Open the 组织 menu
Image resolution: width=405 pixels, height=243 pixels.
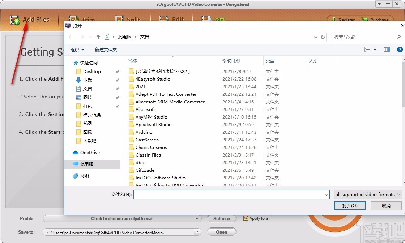click(77, 50)
